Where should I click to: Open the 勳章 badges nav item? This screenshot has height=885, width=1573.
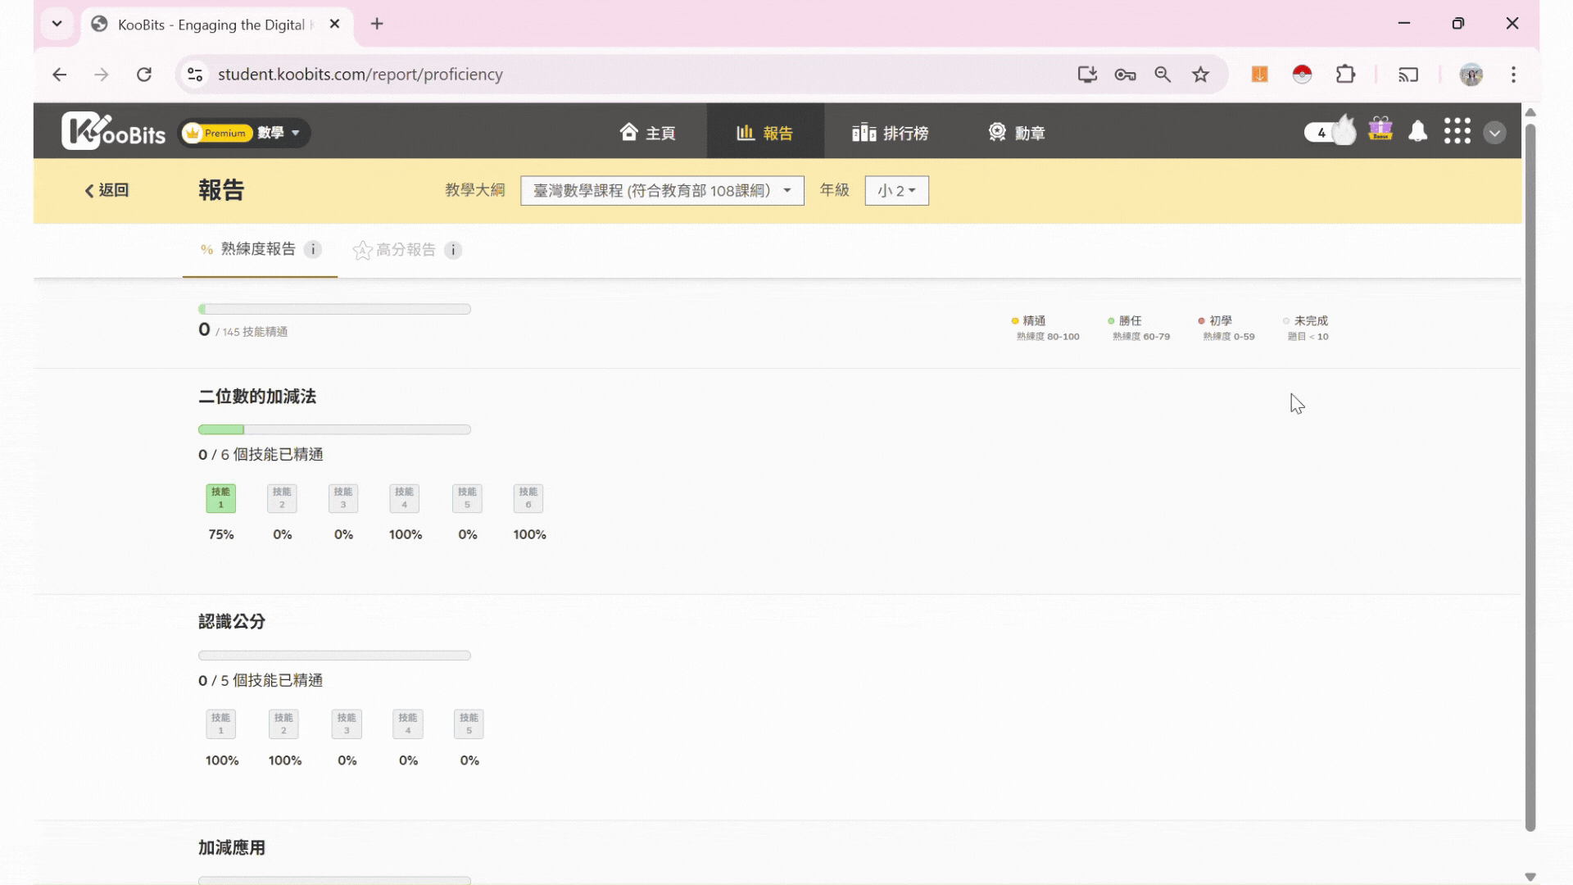click(1017, 133)
